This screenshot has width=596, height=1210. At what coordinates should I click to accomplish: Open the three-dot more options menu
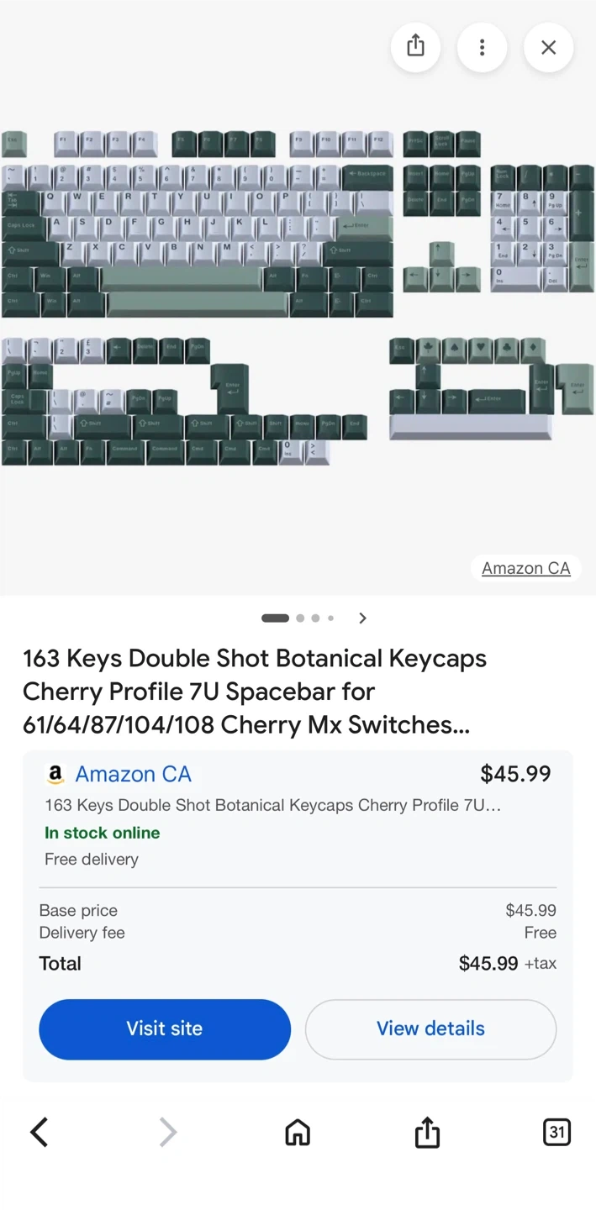[482, 46]
